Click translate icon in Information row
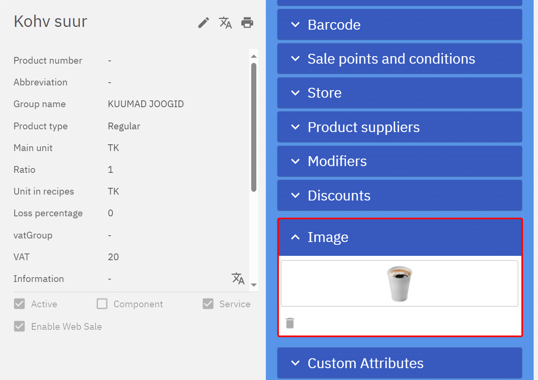 pos(238,278)
